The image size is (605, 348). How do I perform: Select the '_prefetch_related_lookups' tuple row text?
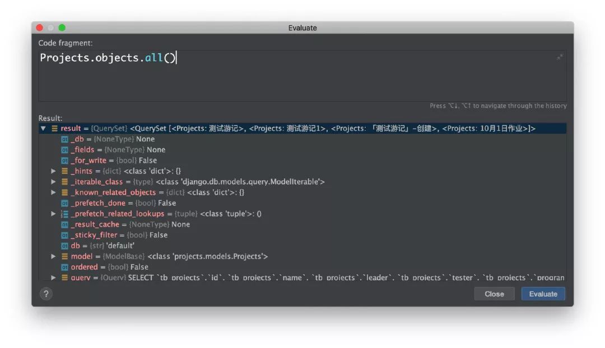(x=166, y=214)
